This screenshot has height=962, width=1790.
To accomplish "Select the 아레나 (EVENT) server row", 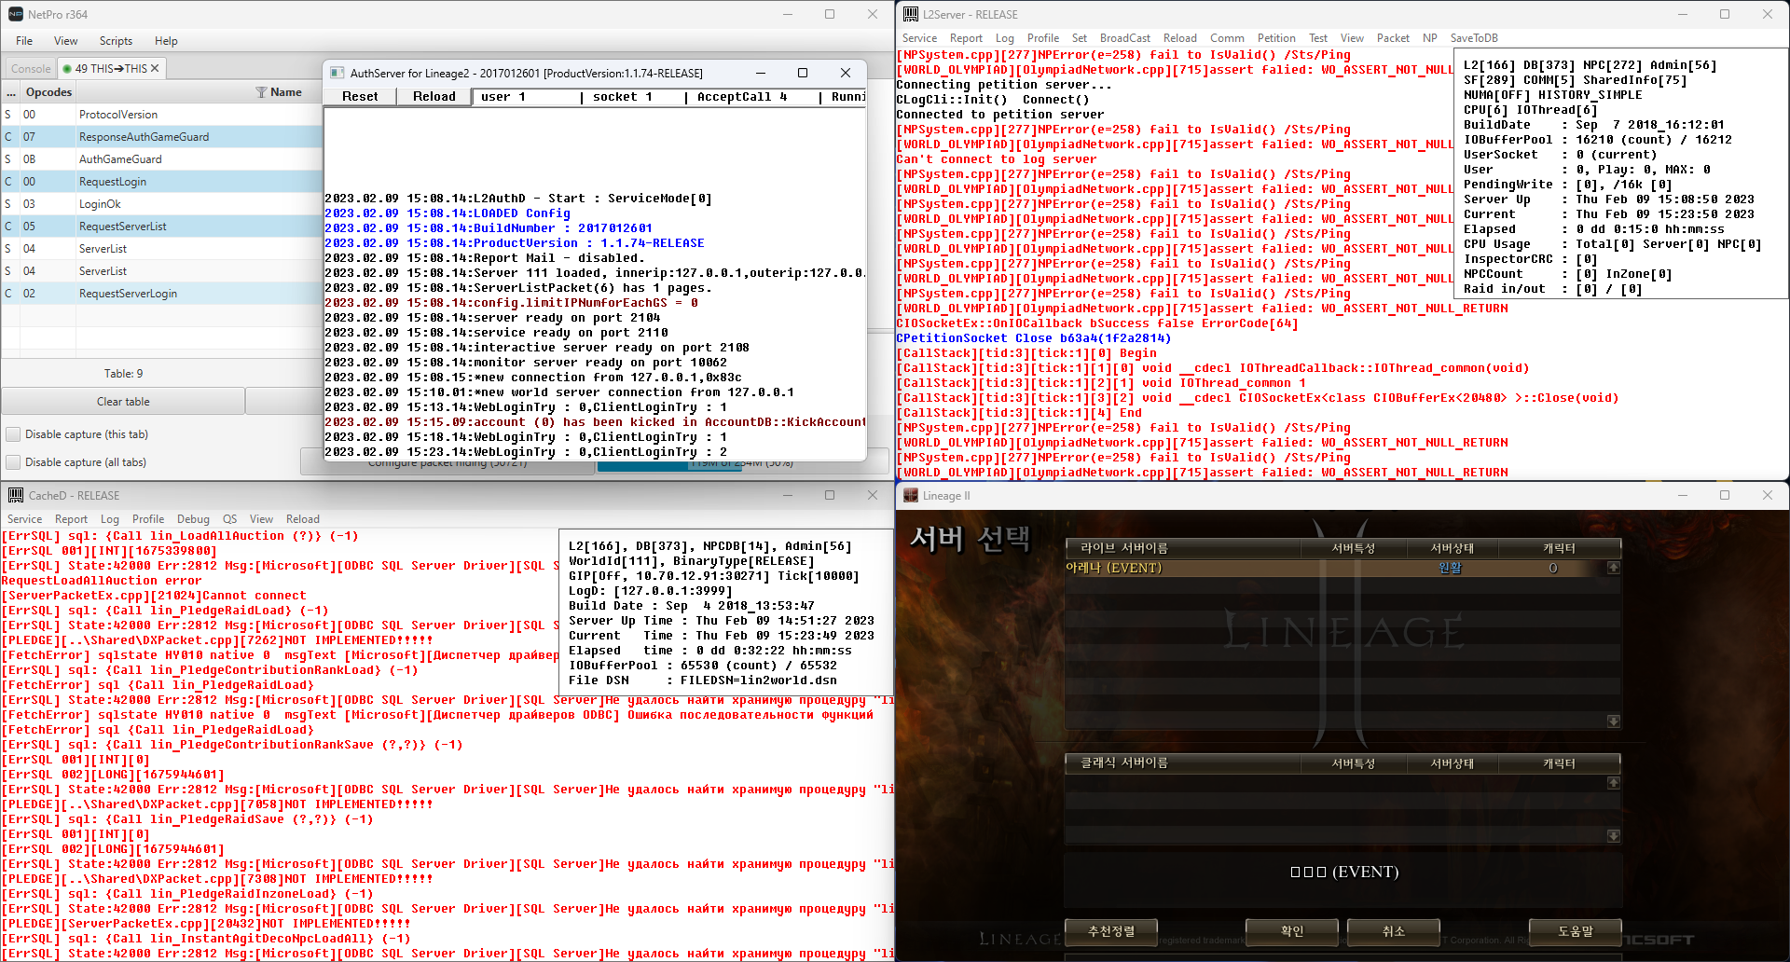I will coord(1335,568).
